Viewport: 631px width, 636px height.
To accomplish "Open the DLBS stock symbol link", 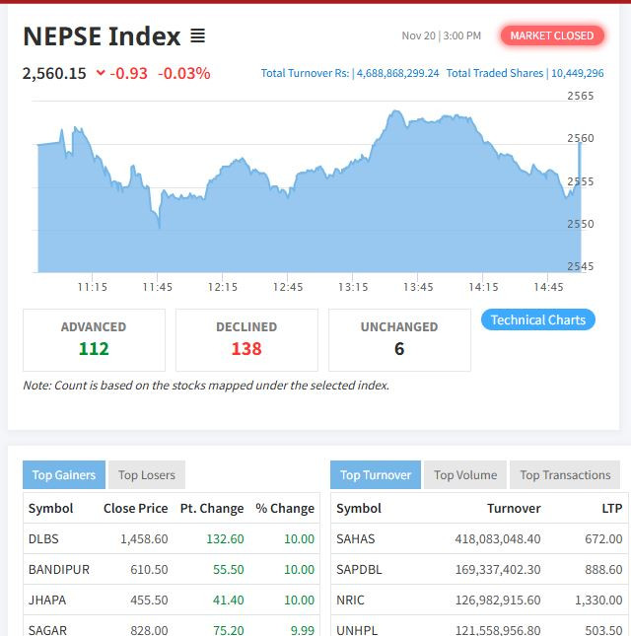I will 43,539.
